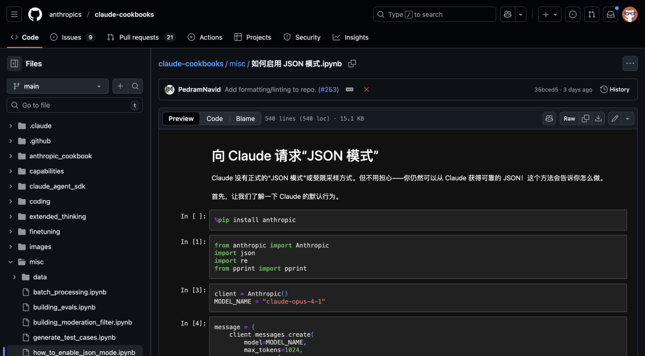
Task: Copy raw file contents
Action: [585, 118]
